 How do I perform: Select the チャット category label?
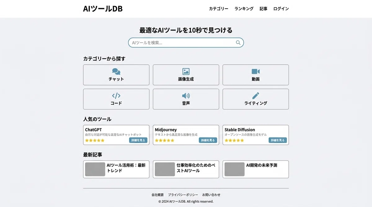click(116, 79)
